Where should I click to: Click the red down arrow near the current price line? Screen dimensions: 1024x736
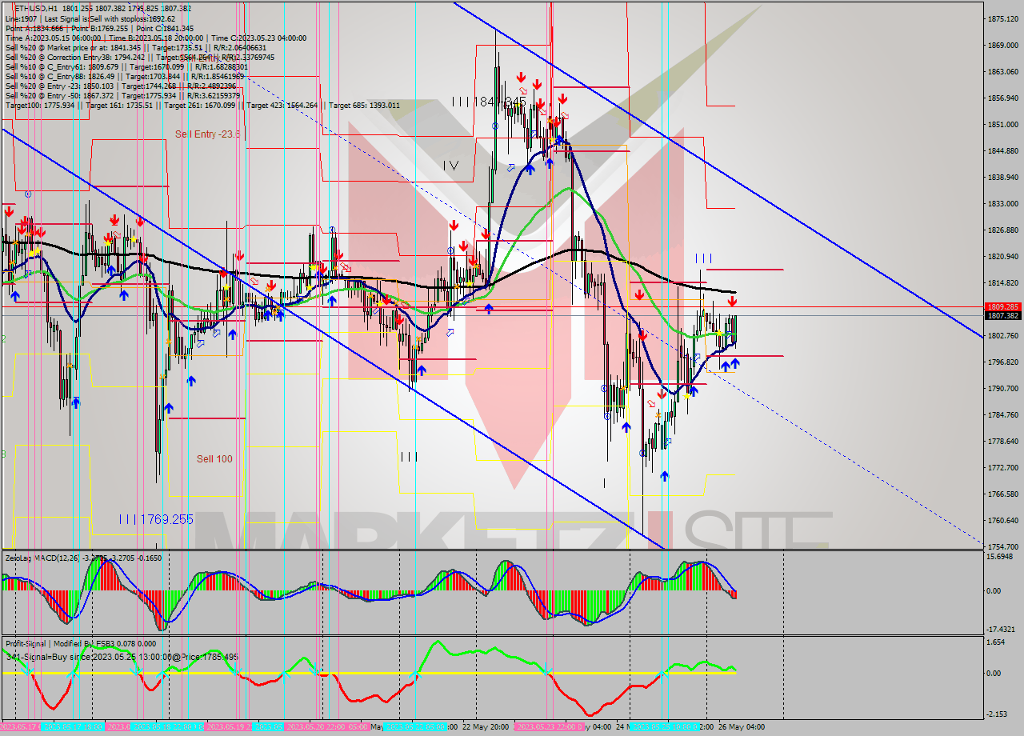pyautogui.click(x=733, y=301)
